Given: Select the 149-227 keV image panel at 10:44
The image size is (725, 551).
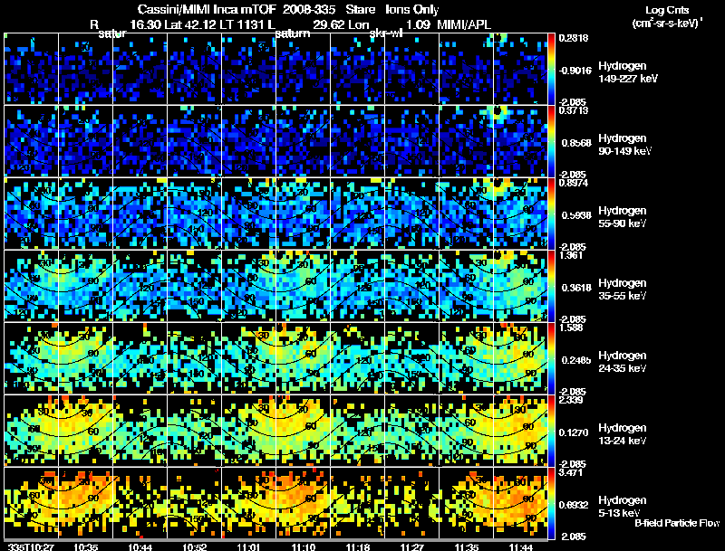Looking at the screenshot, I should [140, 68].
